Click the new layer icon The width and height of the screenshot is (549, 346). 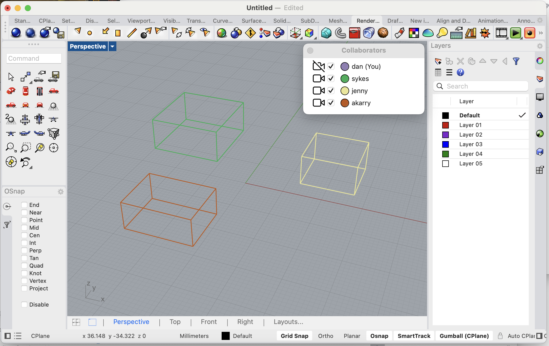click(438, 61)
